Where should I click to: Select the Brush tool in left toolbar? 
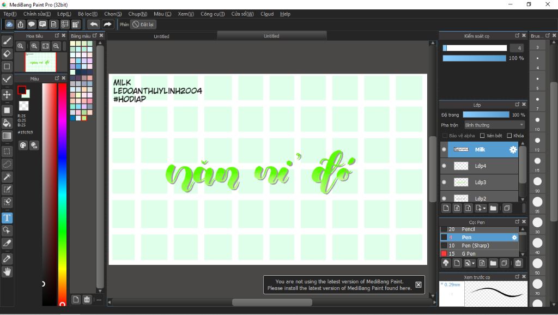(x=7, y=40)
